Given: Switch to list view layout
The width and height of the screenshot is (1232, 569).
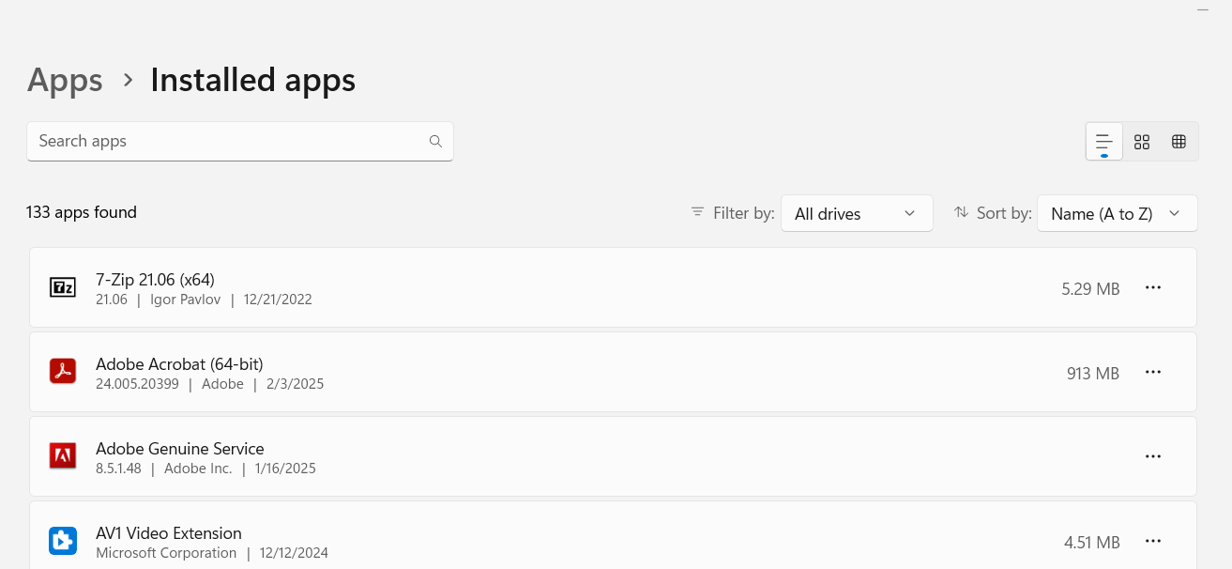Looking at the screenshot, I should (1104, 142).
